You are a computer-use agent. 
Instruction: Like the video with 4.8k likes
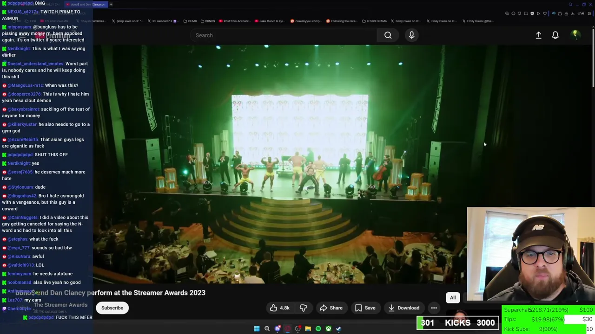[x=280, y=308]
